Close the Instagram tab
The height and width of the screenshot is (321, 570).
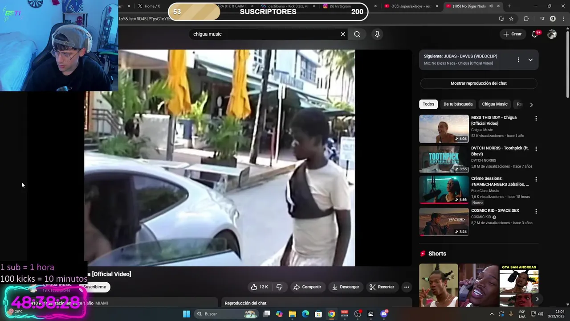pyautogui.click(x=375, y=6)
